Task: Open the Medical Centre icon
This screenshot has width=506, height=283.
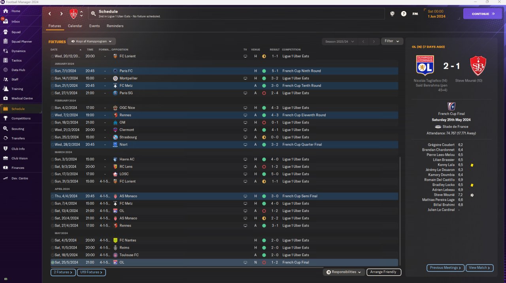Action: coord(6,98)
